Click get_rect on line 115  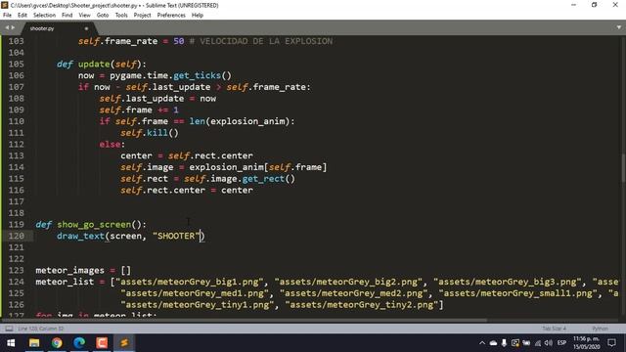[x=263, y=178]
